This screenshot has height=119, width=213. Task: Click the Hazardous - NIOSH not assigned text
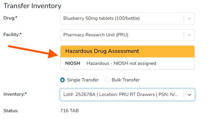tap(121, 63)
